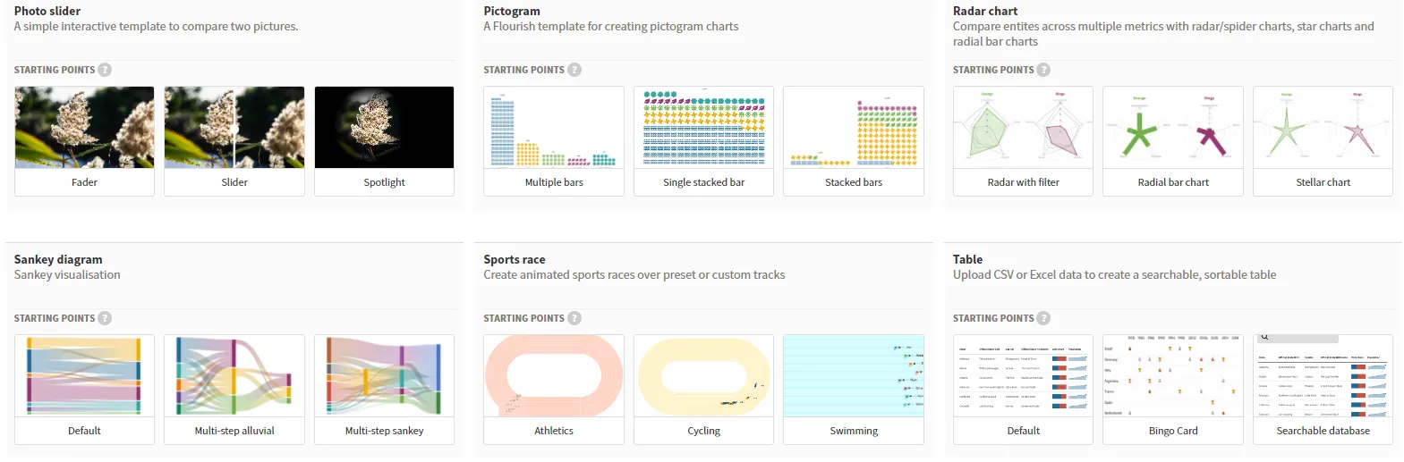
Task: Click the help icon beside Sports race starting points
Action: pyautogui.click(x=574, y=318)
